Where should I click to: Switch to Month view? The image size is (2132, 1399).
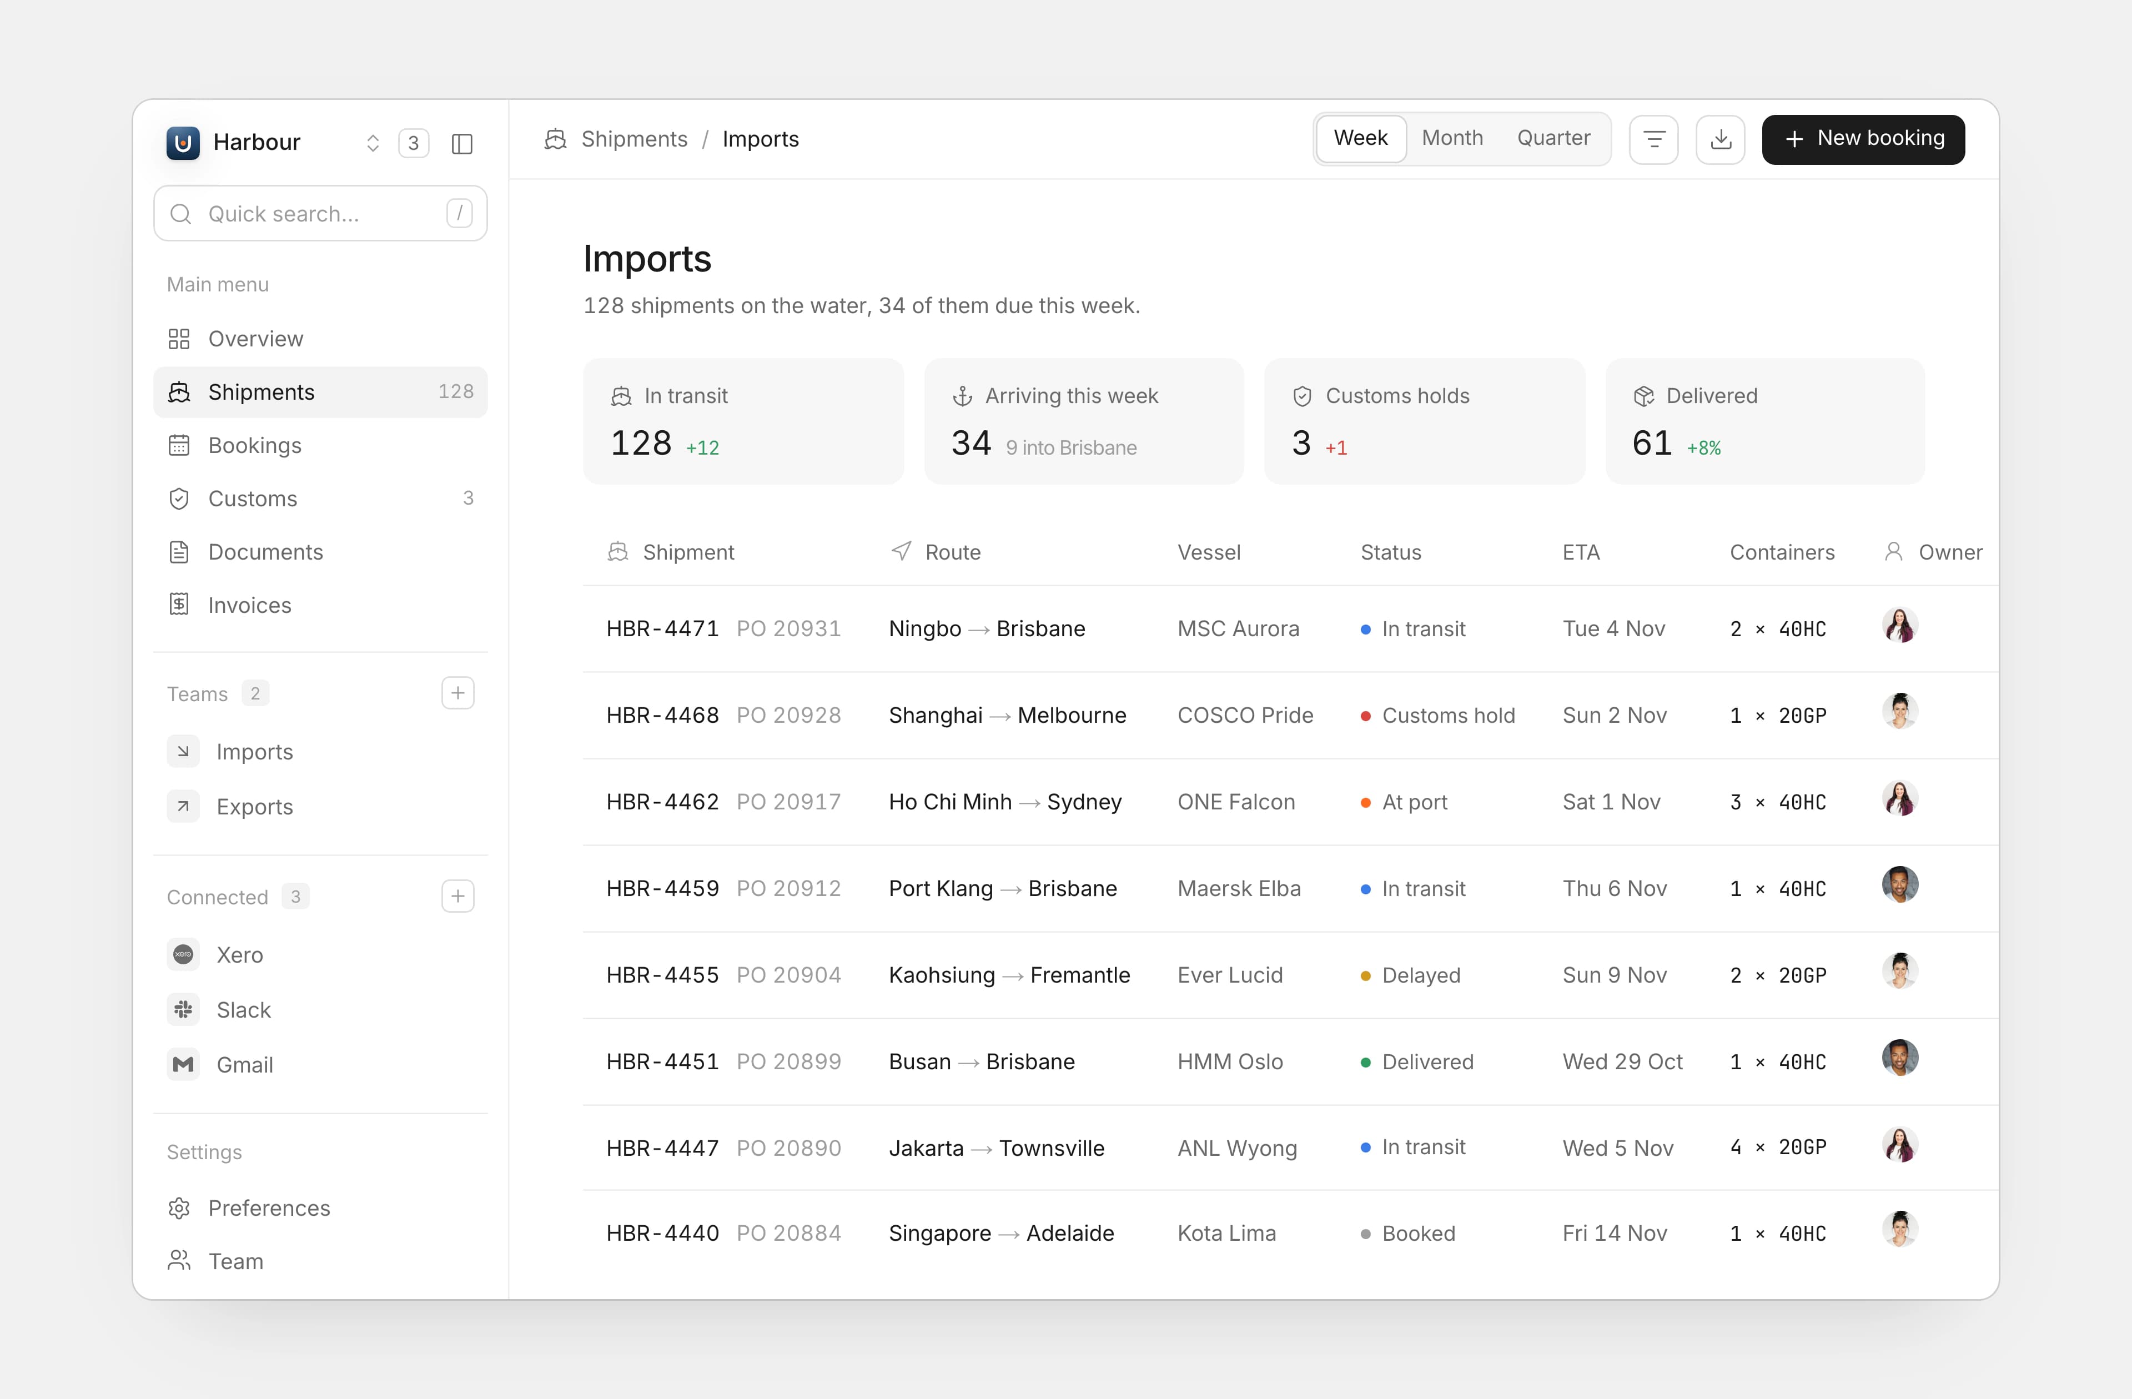point(1452,138)
